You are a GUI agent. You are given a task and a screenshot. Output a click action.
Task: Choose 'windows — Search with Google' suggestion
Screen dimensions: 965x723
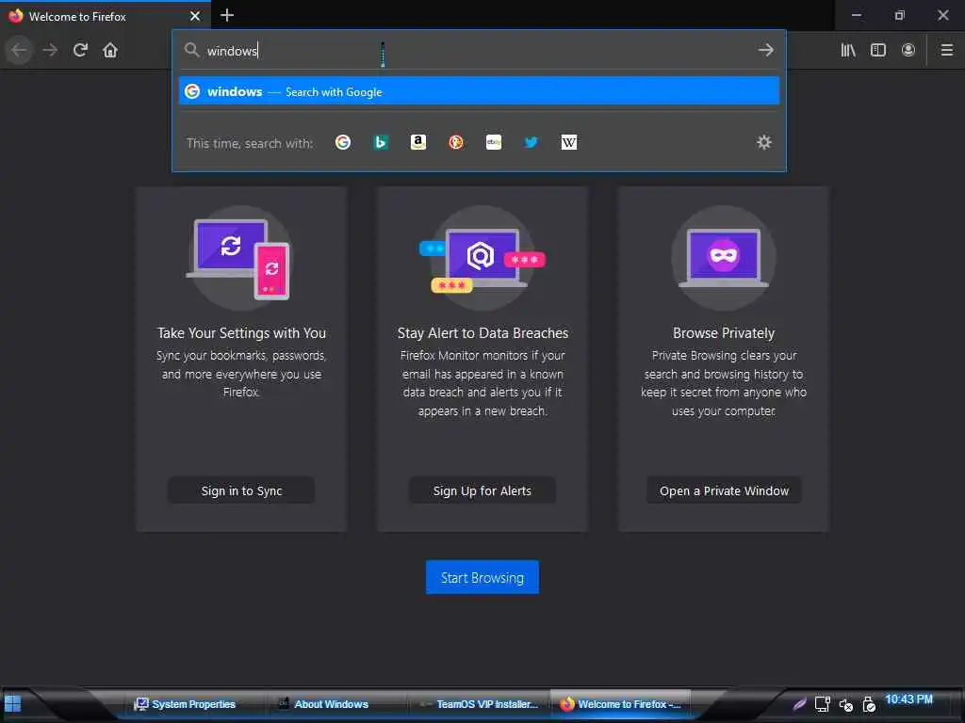click(x=479, y=91)
